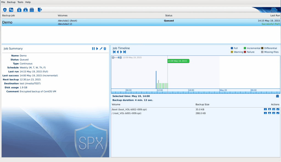Click the info icon for /boot volume
This screenshot has width=281, height=162.
[265, 109]
